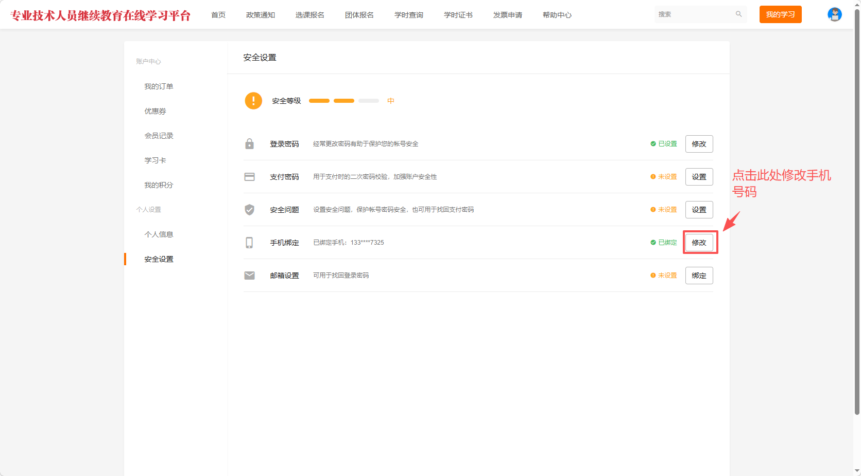Open 帮助中心 from the navigation bar
The width and height of the screenshot is (861, 476).
[557, 15]
